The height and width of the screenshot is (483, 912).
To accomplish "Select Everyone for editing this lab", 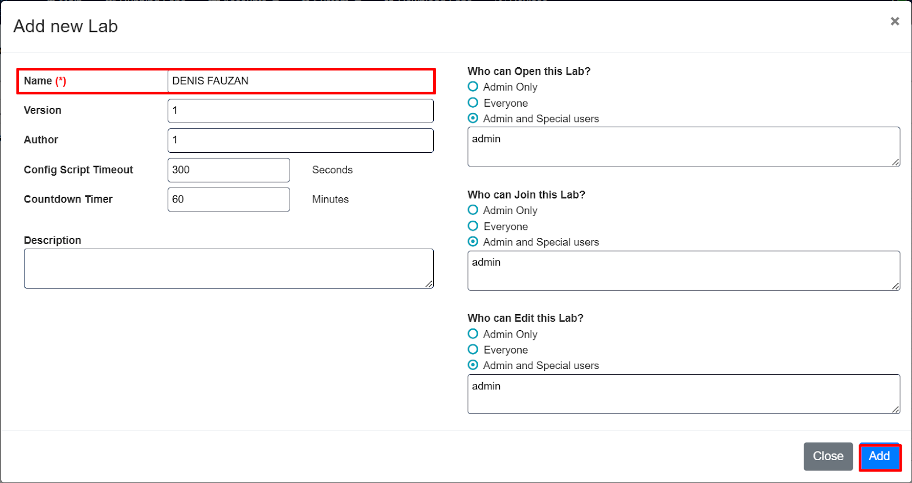I will tap(473, 349).
